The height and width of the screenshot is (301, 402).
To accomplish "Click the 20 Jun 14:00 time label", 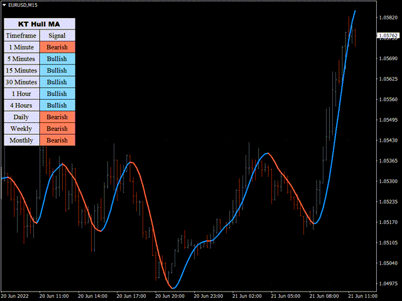I will pos(92,296).
